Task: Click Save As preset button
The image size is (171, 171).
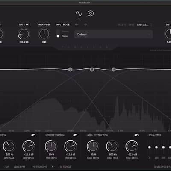Action: [142, 25]
